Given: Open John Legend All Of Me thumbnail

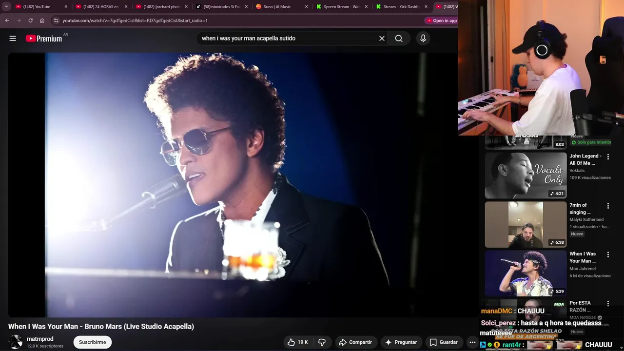Looking at the screenshot, I should (526, 175).
